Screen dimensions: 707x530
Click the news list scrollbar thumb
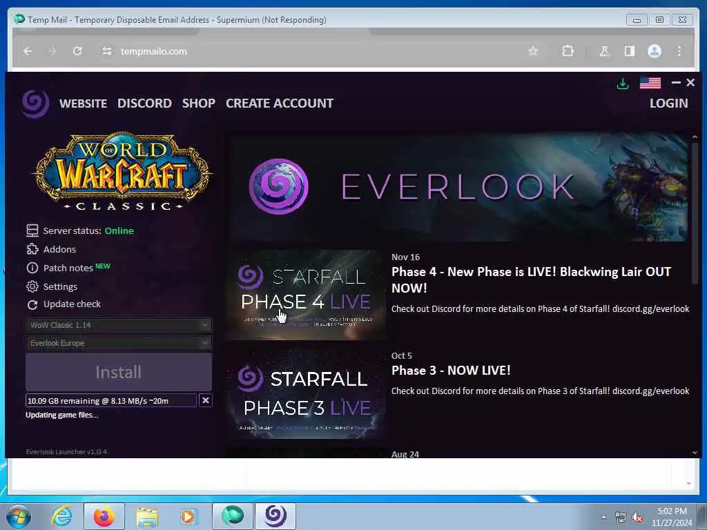coord(695,213)
